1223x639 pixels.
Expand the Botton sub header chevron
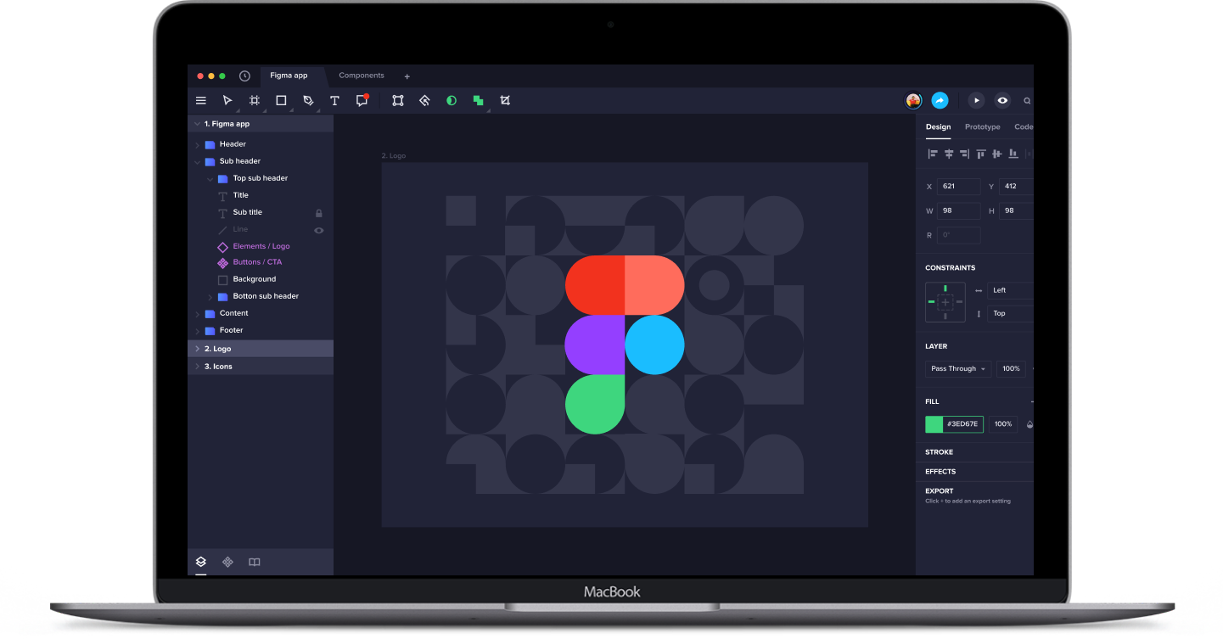(x=210, y=296)
